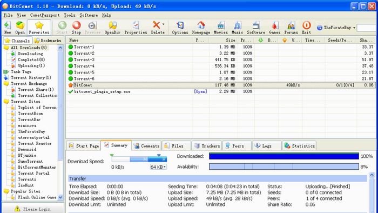Click the Exit power icon
The image size is (378, 213).
[306, 25]
